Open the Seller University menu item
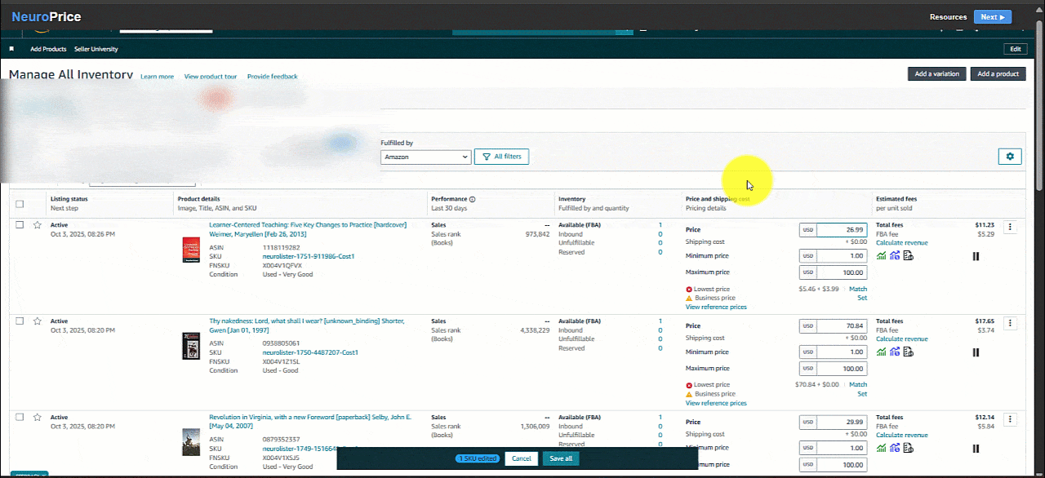The width and height of the screenshot is (1045, 478). pyautogui.click(x=96, y=49)
